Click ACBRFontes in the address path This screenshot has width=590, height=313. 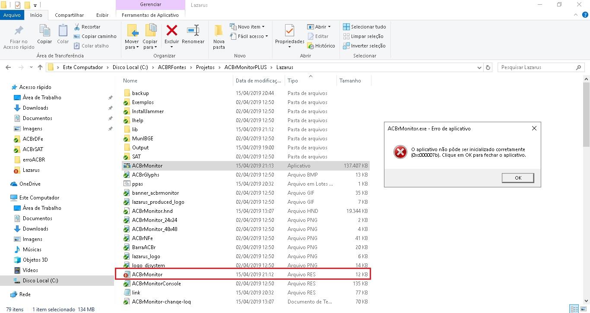[172, 67]
